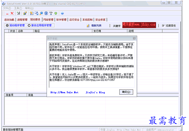Click the red minus toolbar icon
The width and height of the screenshot is (189, 131).
[x=7, y=14]
